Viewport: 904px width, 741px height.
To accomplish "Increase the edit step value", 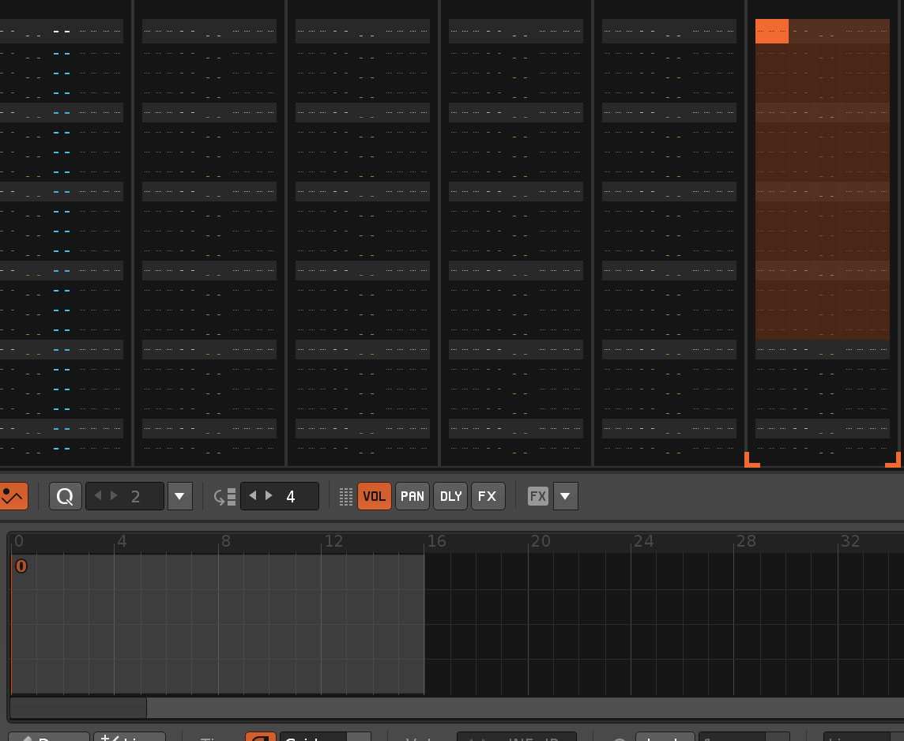I will 269,496.
